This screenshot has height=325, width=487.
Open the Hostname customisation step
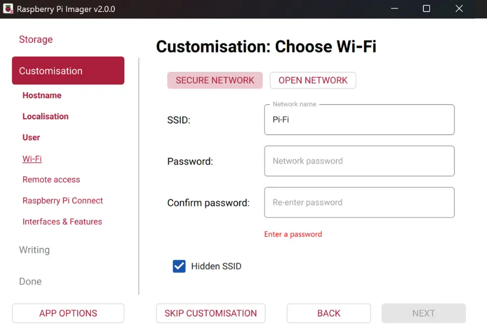pyautogui.click(x=42, y=95)
